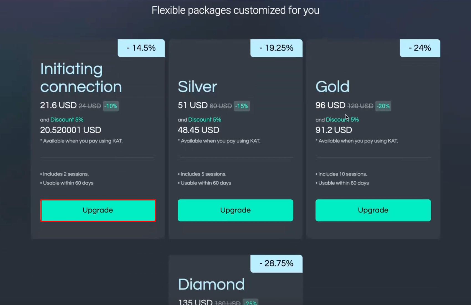Click the -15% tag beside 60 USD
The height and width of the screenshot is (305, 471).
[242, 106]
